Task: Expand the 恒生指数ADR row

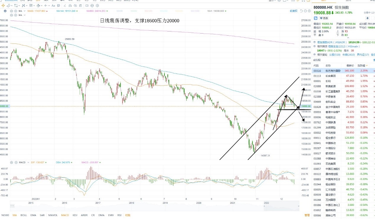Action: pos(315,42)
